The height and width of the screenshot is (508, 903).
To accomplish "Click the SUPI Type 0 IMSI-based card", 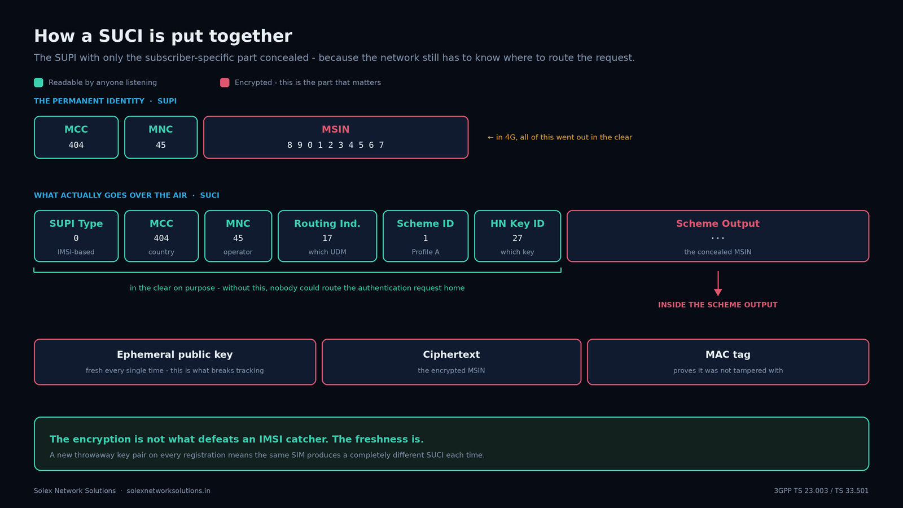I will pos(76,236).
